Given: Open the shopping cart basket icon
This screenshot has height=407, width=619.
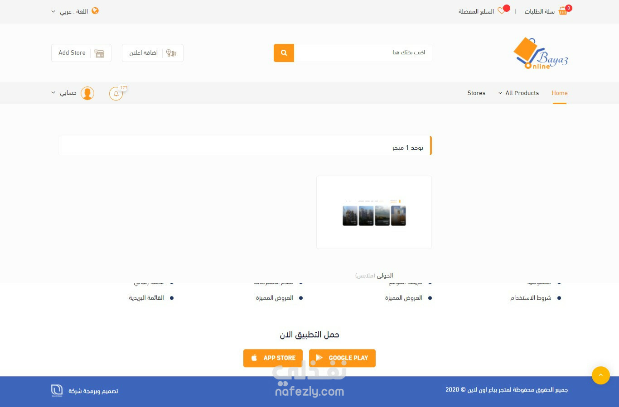Looking at the screenshot, I should pos(563,11).
